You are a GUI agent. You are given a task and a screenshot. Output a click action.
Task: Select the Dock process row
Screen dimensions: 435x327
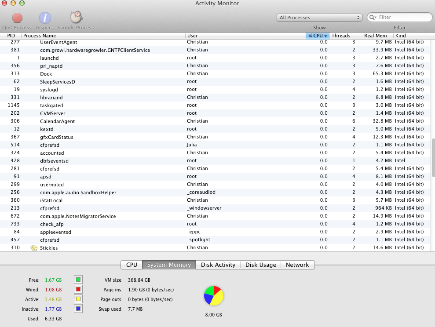215,74
